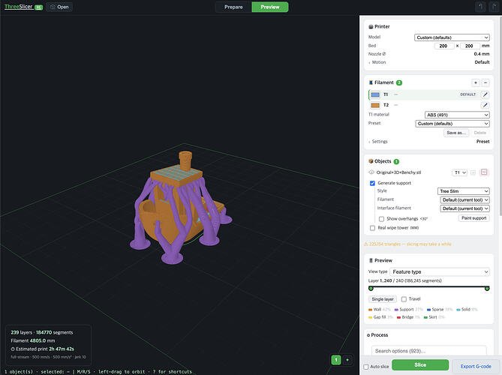
Task: Open the support Filament dropdown
Action: coord(465,199)
